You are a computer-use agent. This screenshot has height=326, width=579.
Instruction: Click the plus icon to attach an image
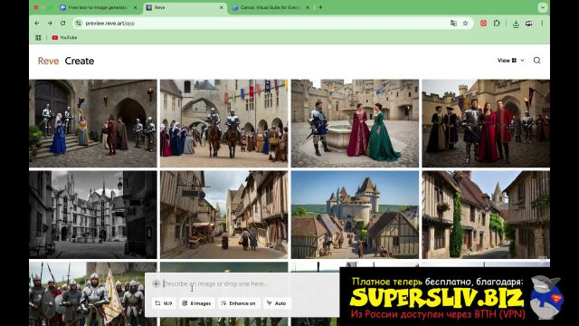(157, 283)
